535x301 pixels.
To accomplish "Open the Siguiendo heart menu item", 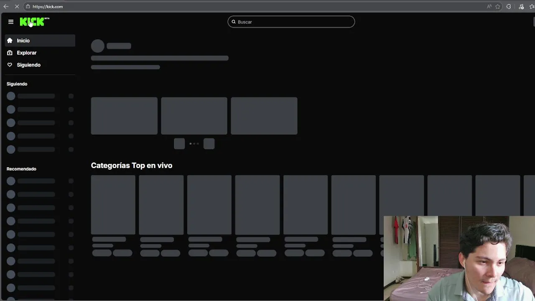I will [x=40, y=65].
